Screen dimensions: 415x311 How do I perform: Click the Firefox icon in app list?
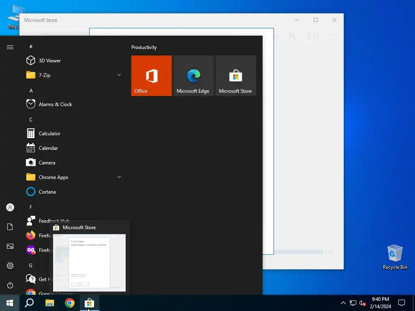pos(31,235)
